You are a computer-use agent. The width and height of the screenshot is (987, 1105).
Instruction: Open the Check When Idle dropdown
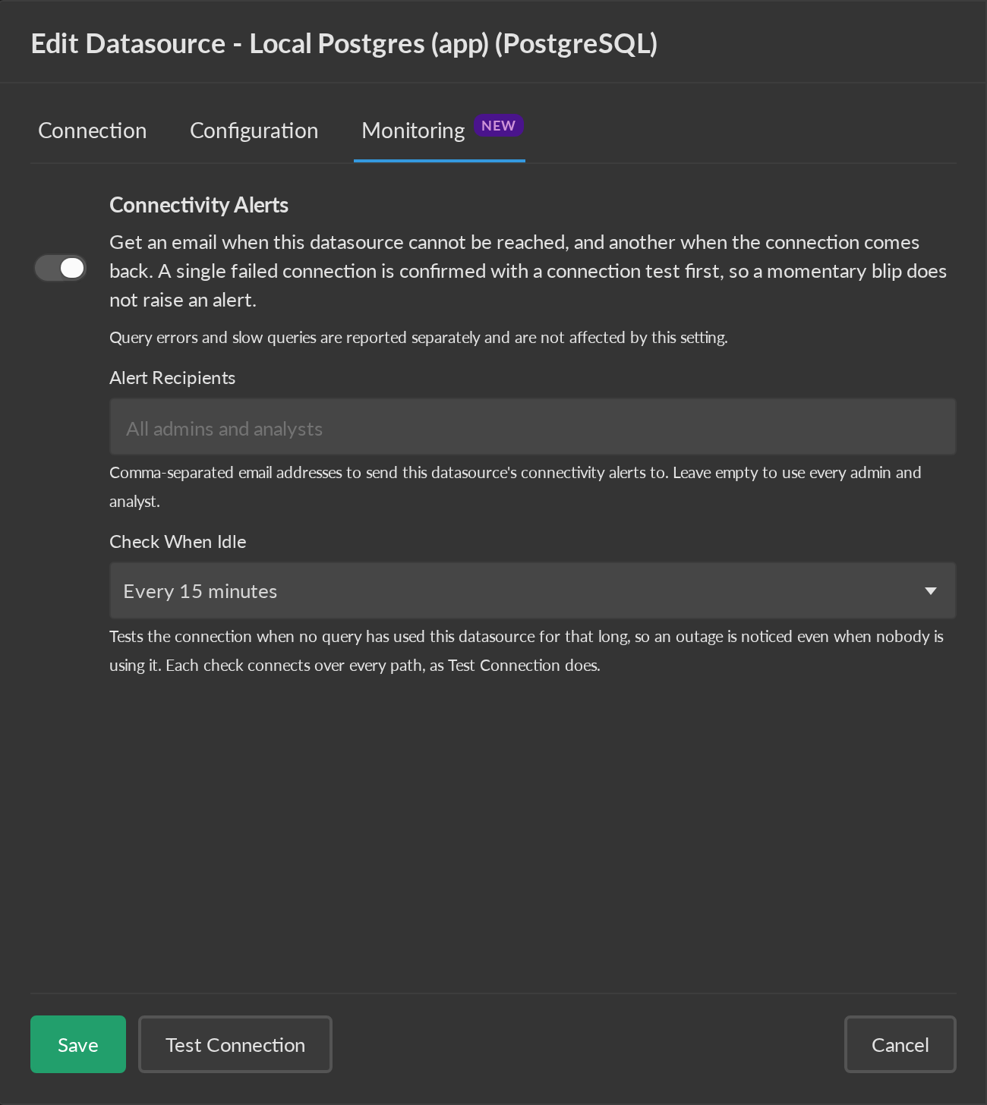532,590
